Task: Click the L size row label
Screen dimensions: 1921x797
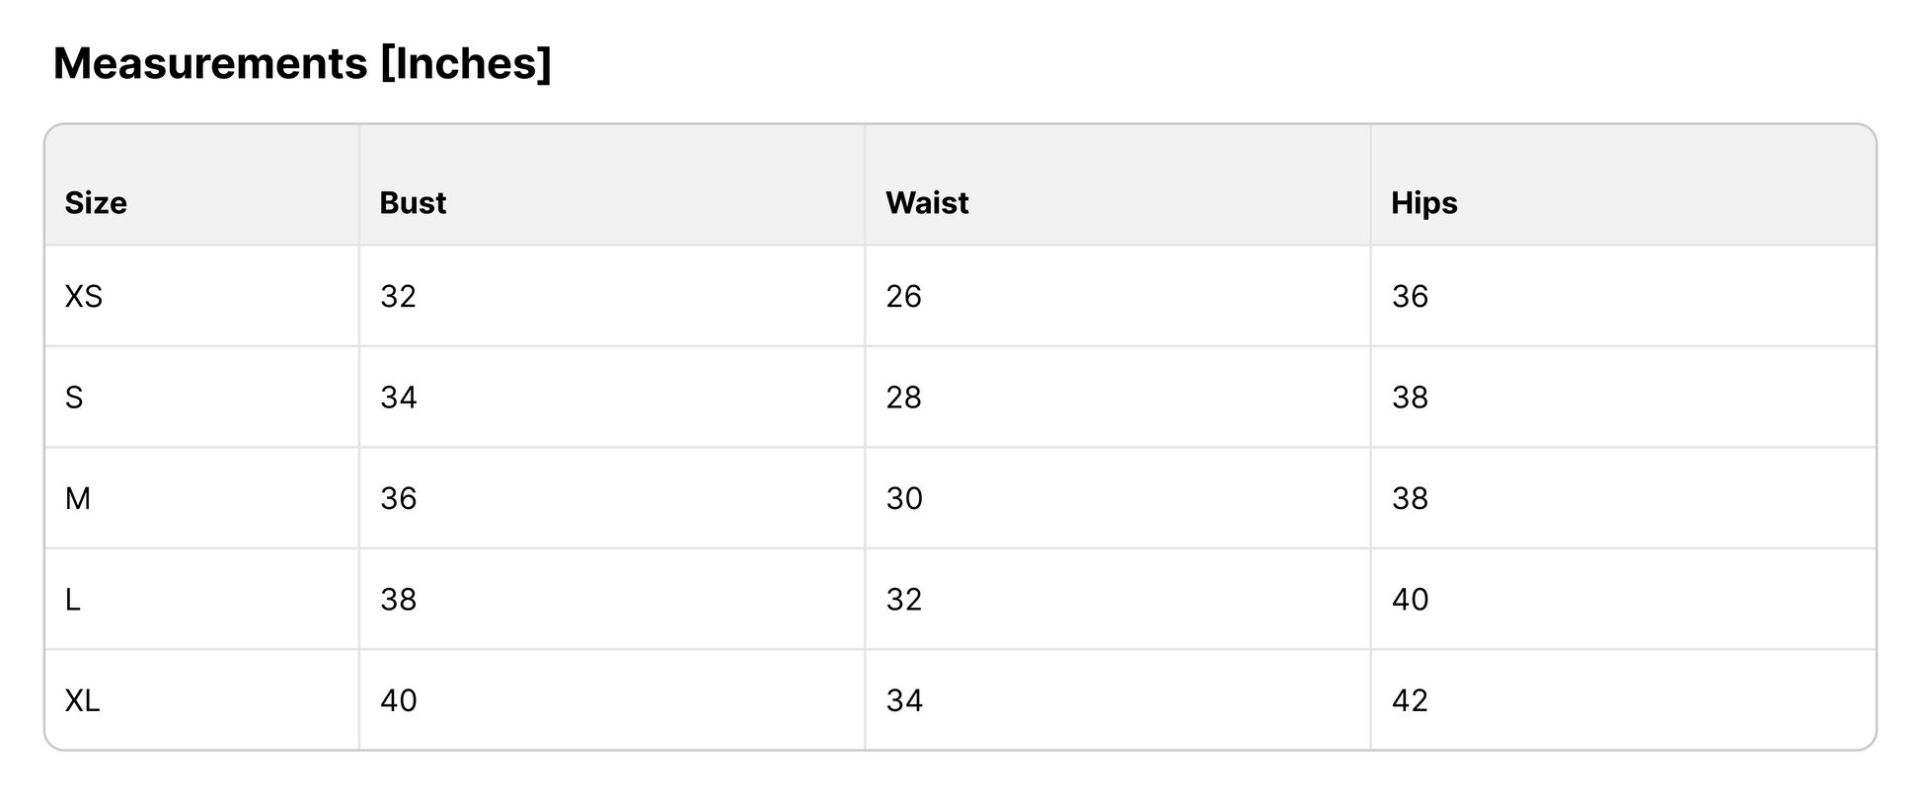Action: 73,600
